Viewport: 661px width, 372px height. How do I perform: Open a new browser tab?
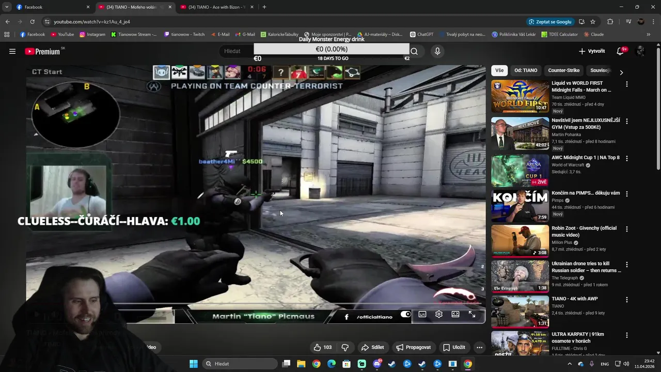tap(264, 7)
